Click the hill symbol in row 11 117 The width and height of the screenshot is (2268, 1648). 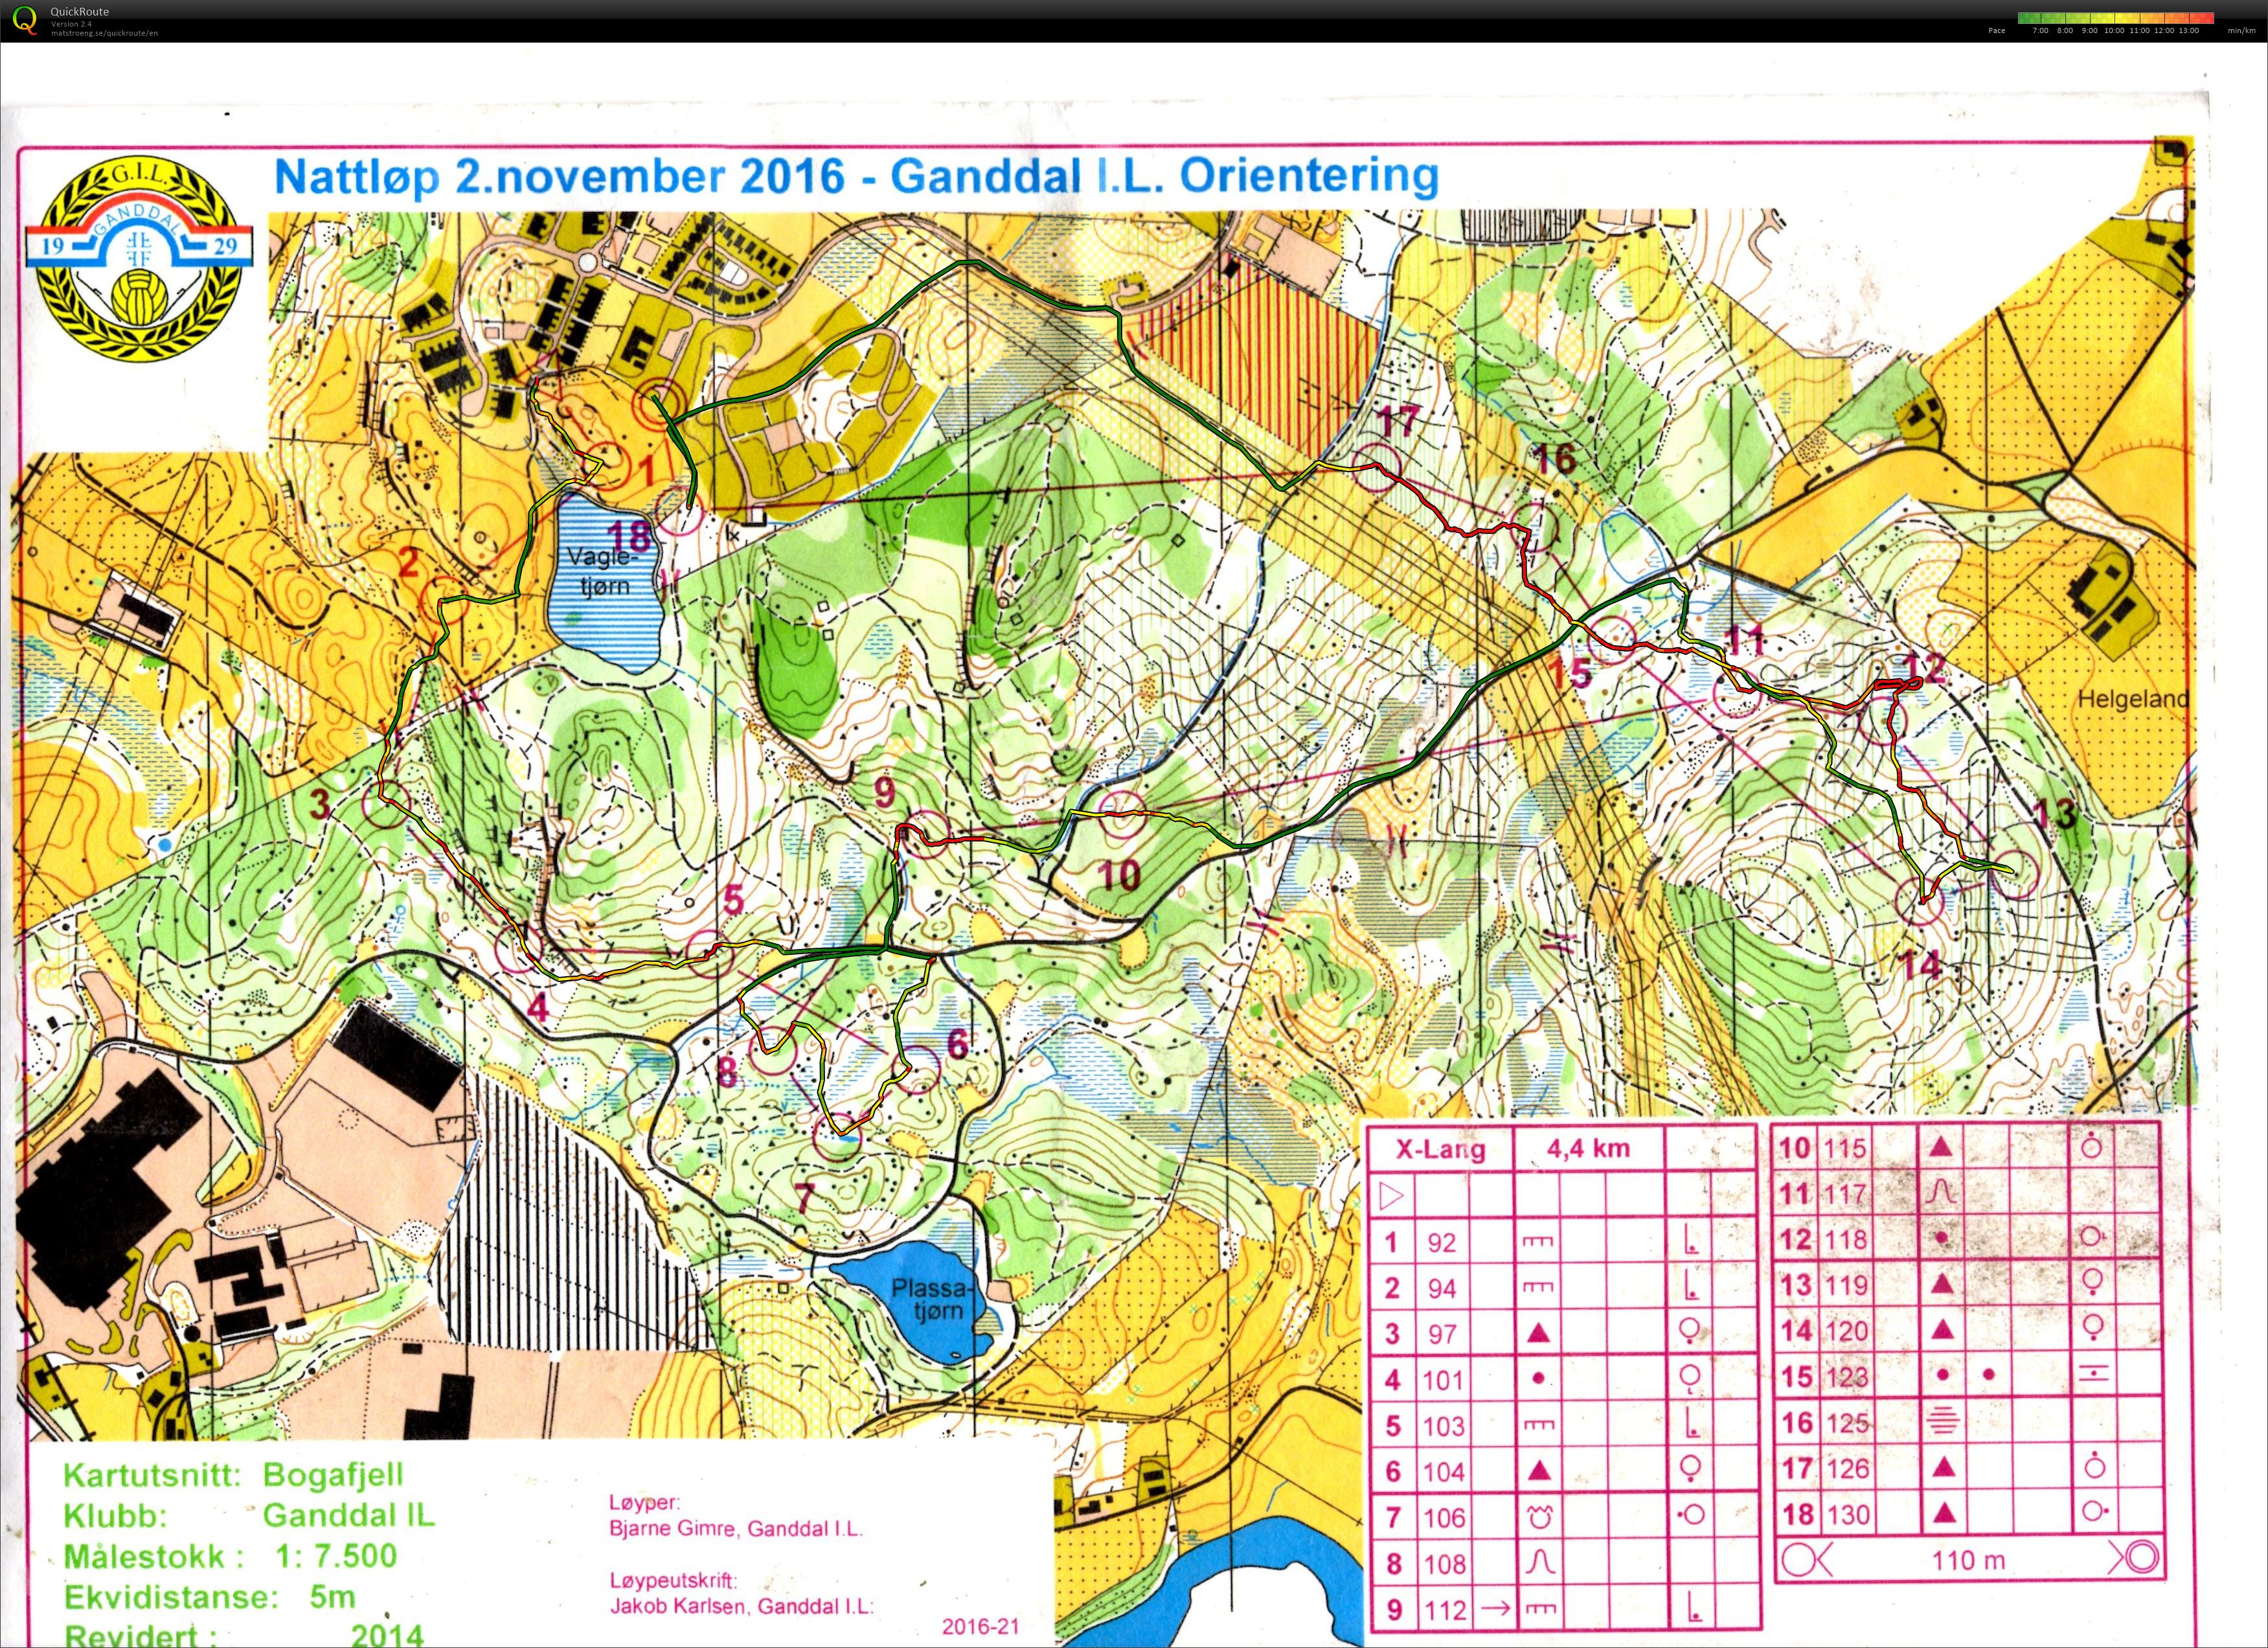coord(1940,1192)
